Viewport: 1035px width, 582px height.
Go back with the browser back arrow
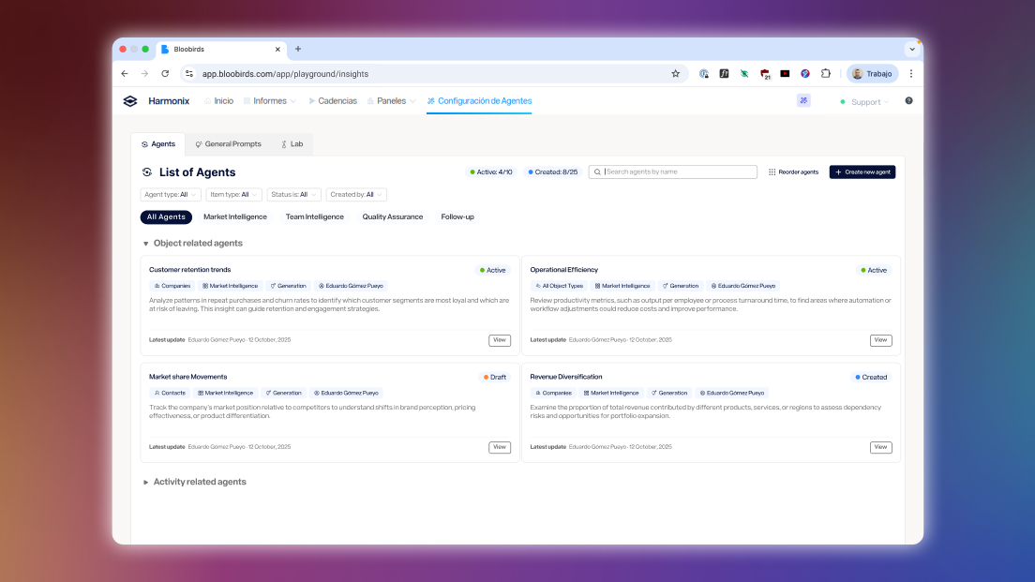point(125,74)
